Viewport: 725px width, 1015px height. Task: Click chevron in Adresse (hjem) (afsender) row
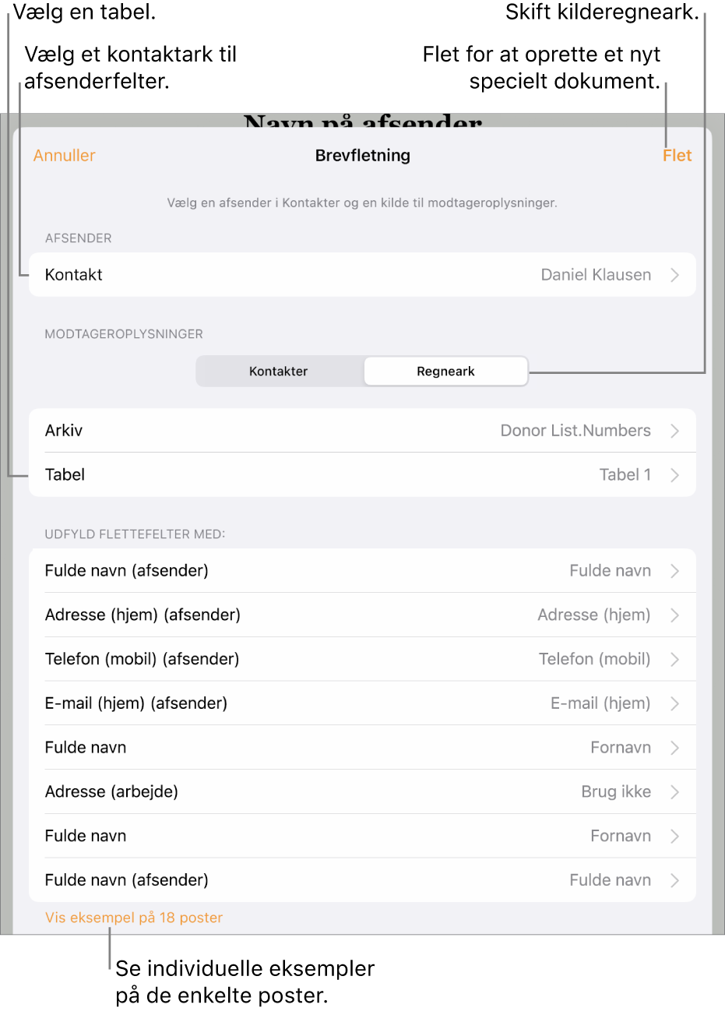674,615
